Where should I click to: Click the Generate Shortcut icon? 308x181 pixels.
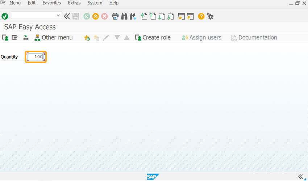190,16
